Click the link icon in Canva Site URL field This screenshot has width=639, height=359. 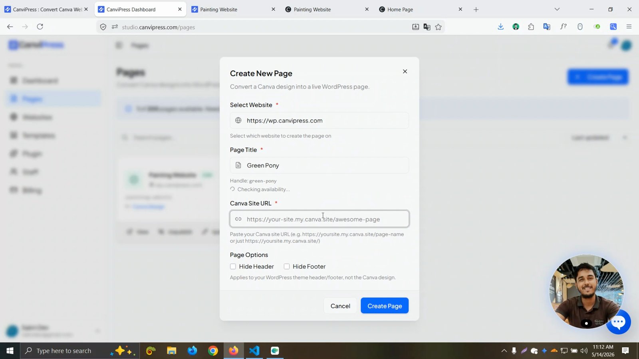(x=238, y=219)
